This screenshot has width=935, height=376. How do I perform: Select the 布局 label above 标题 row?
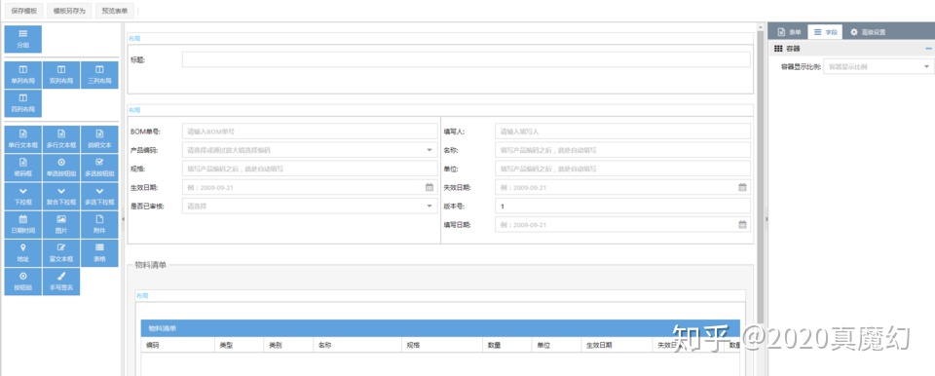134,39
